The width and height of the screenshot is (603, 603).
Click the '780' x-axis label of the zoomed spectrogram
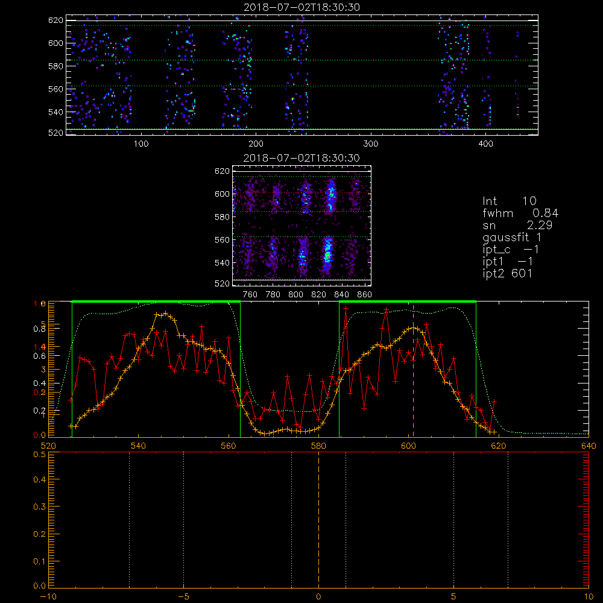(x=273, y=295)
